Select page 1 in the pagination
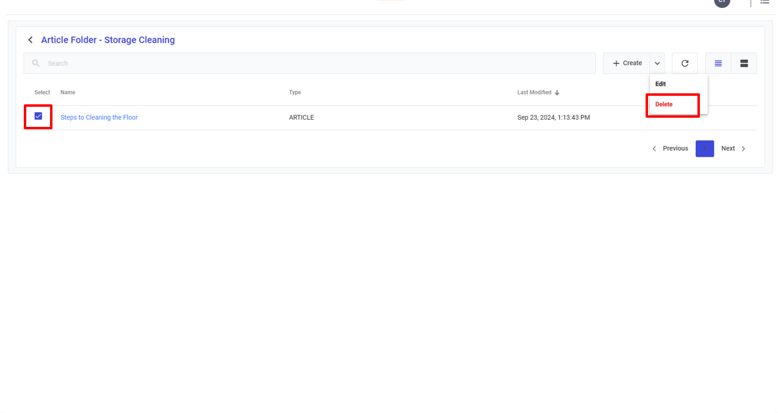This screenshot has width=778, height=413. tap(704, 149)
